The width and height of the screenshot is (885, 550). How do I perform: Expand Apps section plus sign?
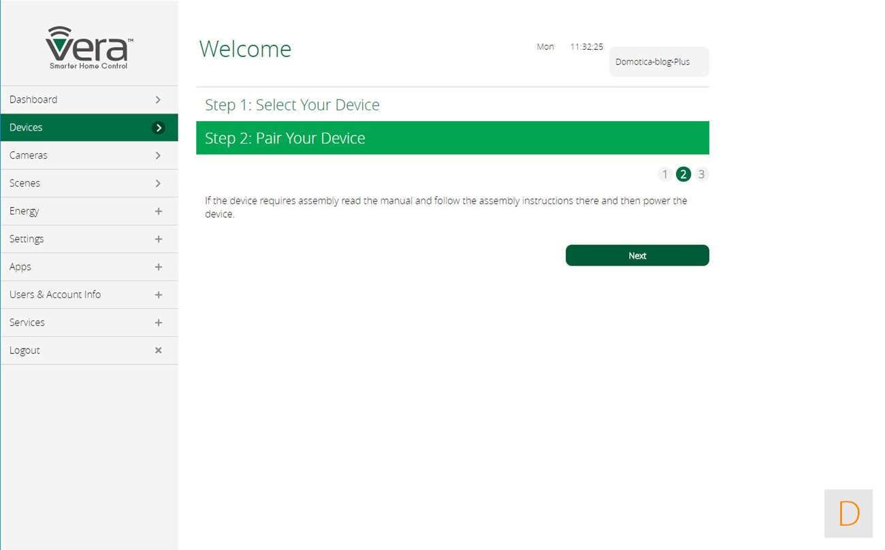[x=158, y=267]
